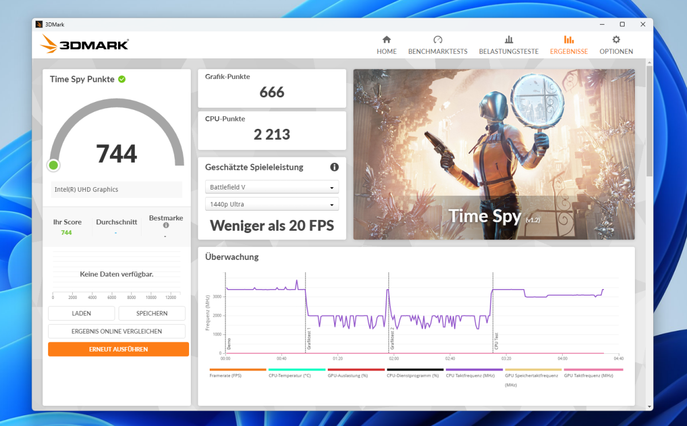Toggle GPU Taktfrequenz legend series

tap(593, 373)
